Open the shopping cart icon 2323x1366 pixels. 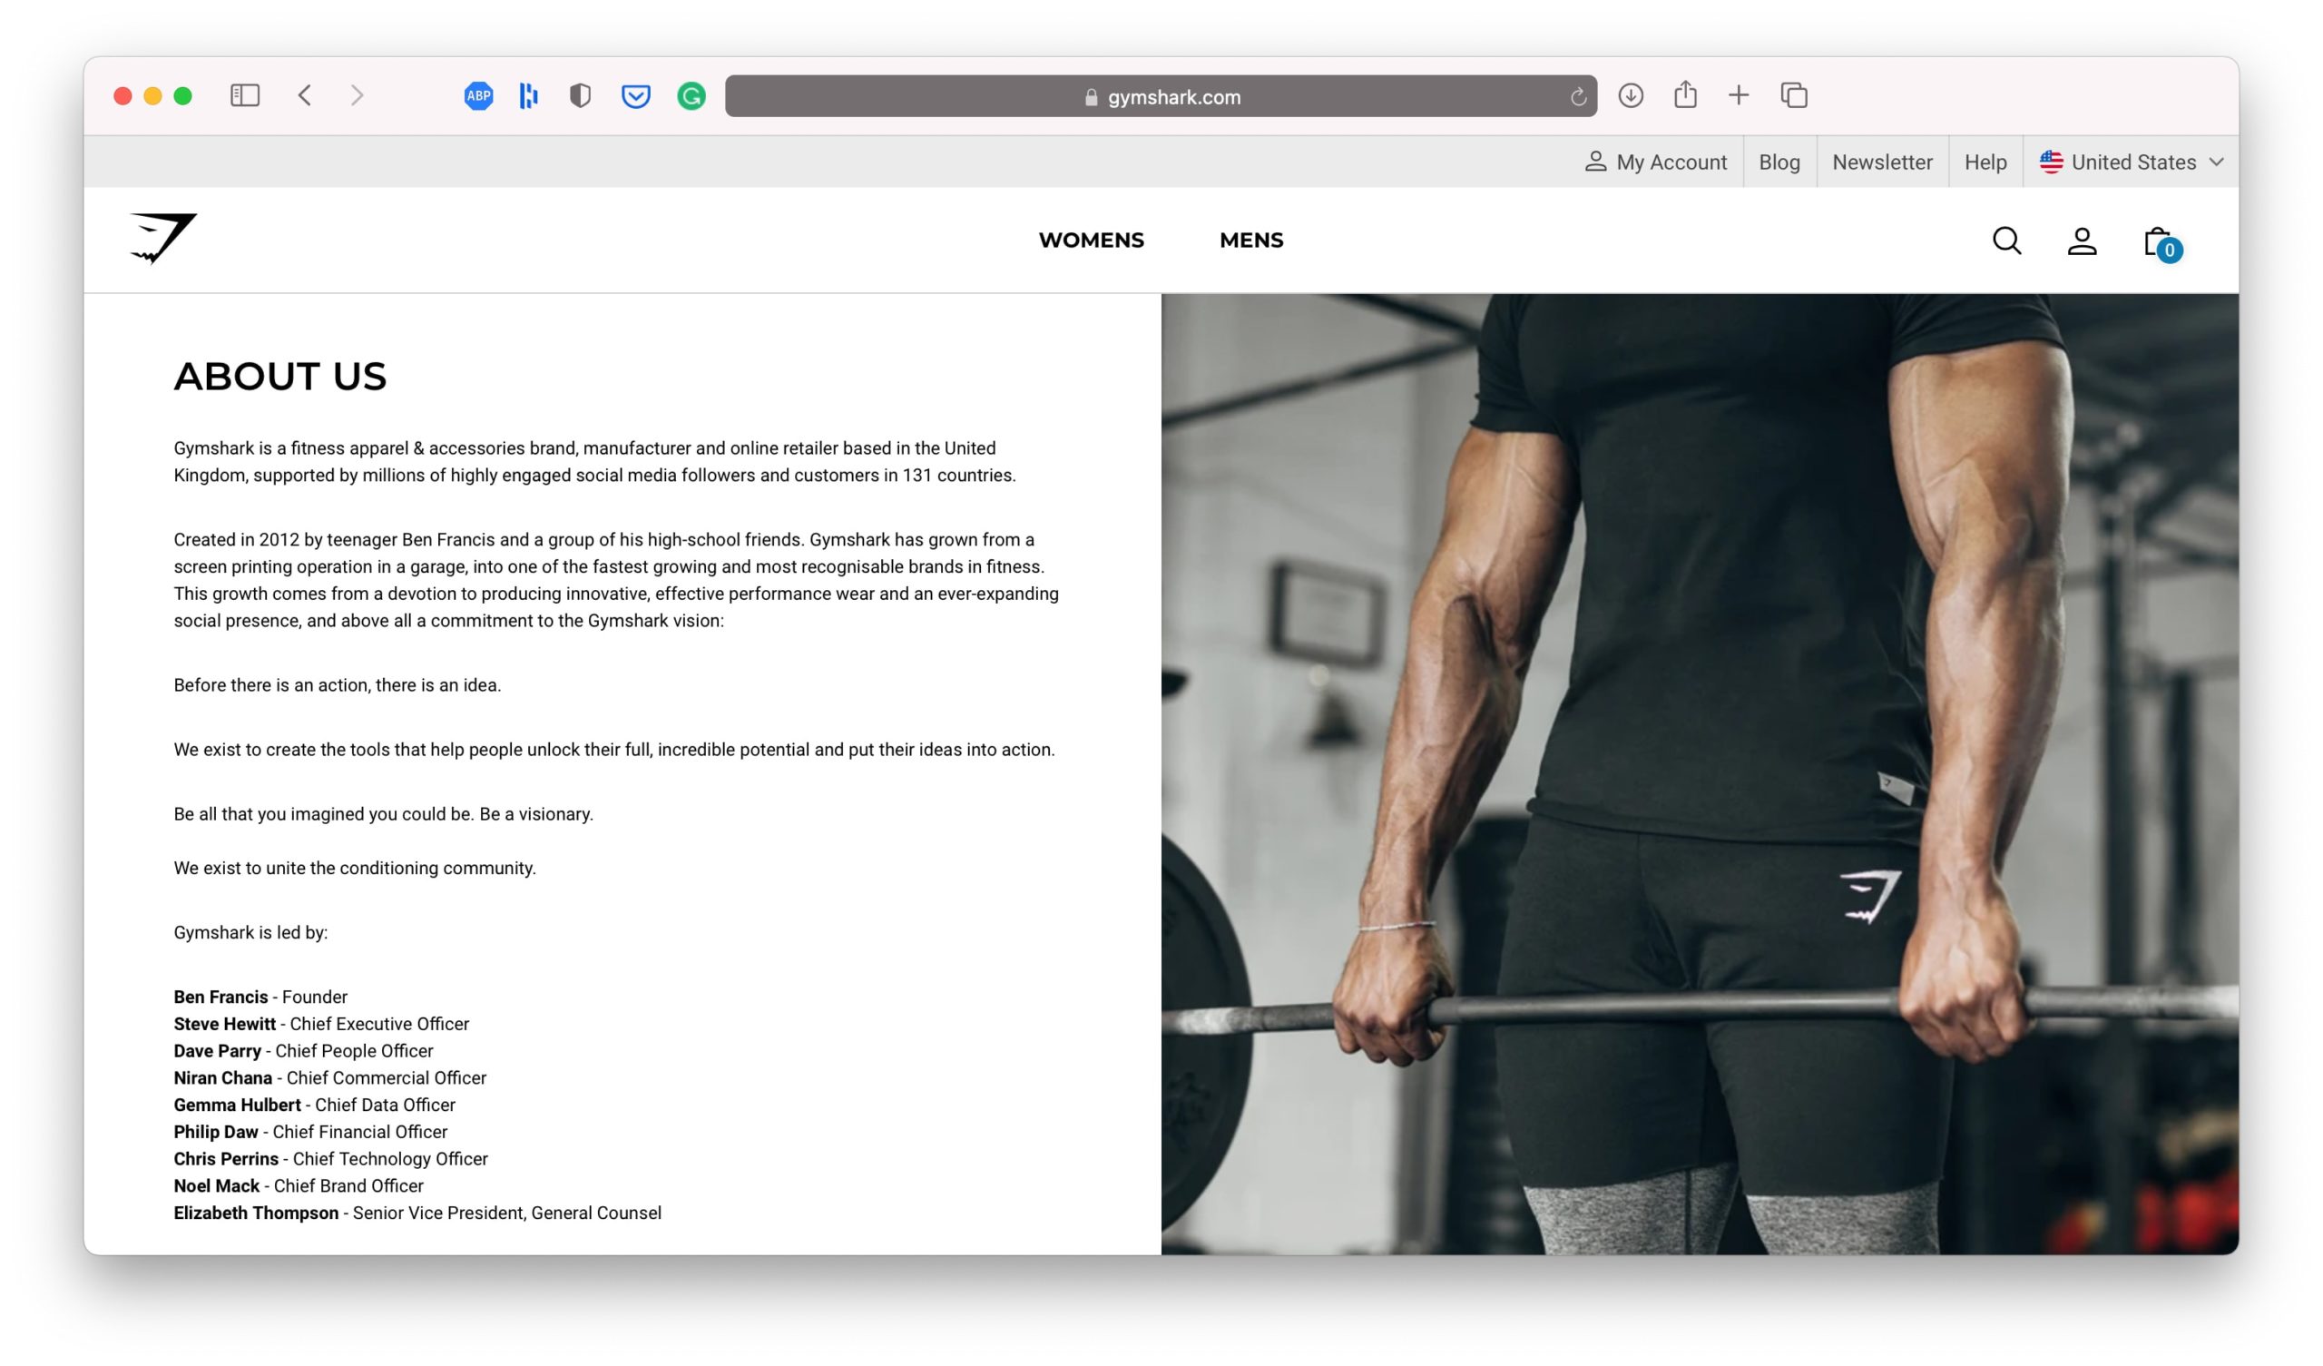2159,241
